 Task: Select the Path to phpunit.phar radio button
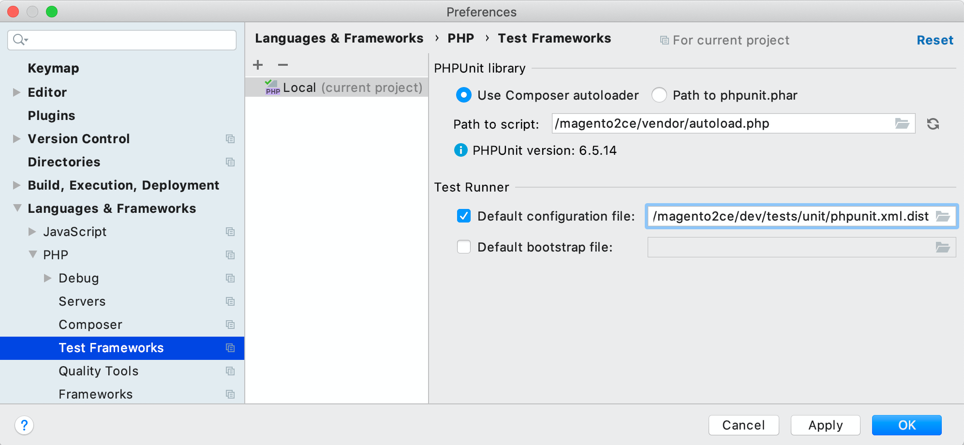(659, 95)
